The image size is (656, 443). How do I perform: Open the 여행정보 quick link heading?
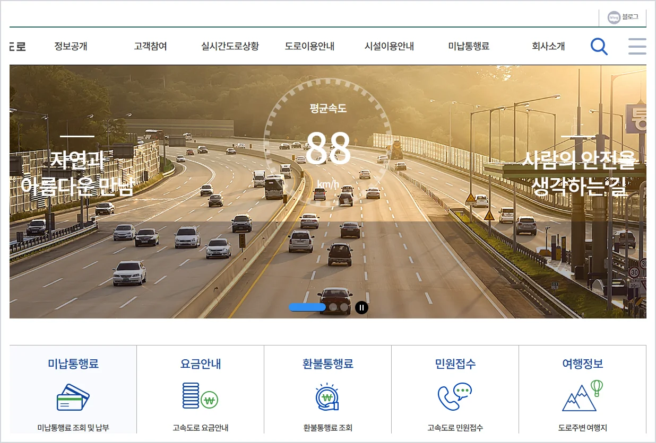coord(583,364)
